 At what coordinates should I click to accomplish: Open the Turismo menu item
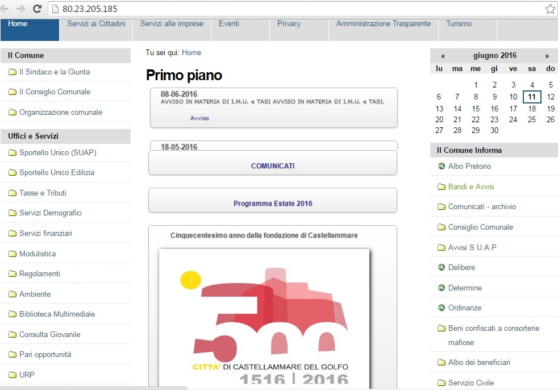(459, 24)
